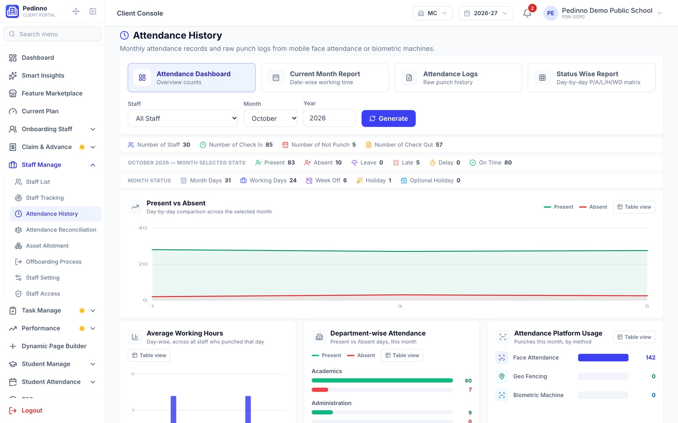
Task: Open the Current Plan page
Action: click(53, 111)
